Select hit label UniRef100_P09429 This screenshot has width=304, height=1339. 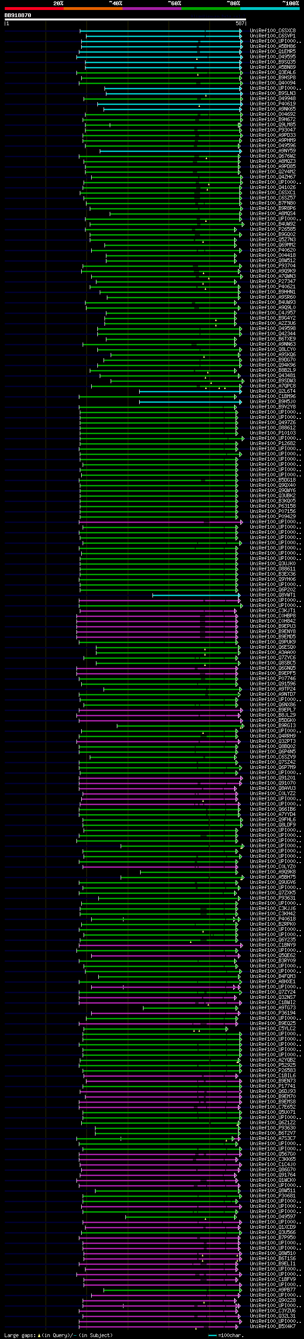pos(273,516)
